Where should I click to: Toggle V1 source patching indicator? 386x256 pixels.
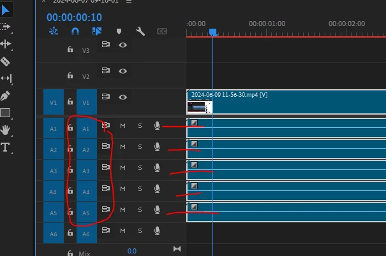pyautogui.click(x=54, y=102)
